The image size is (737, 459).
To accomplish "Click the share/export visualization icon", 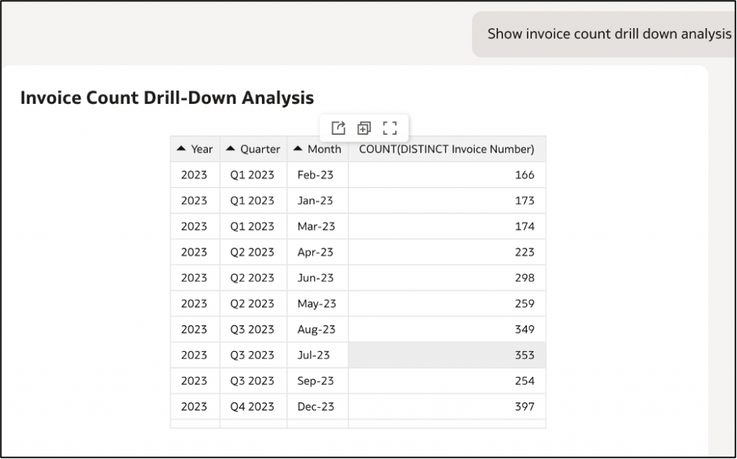I will click(x=338, y=128).
